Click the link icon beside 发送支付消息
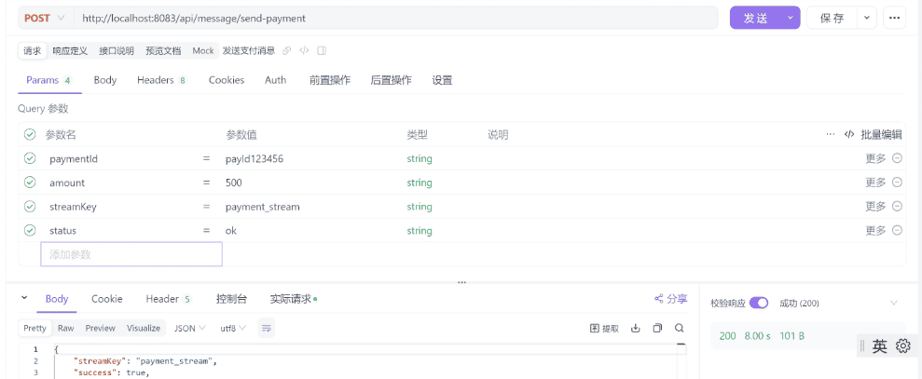 pyautogui.click(x=287, y=50)
